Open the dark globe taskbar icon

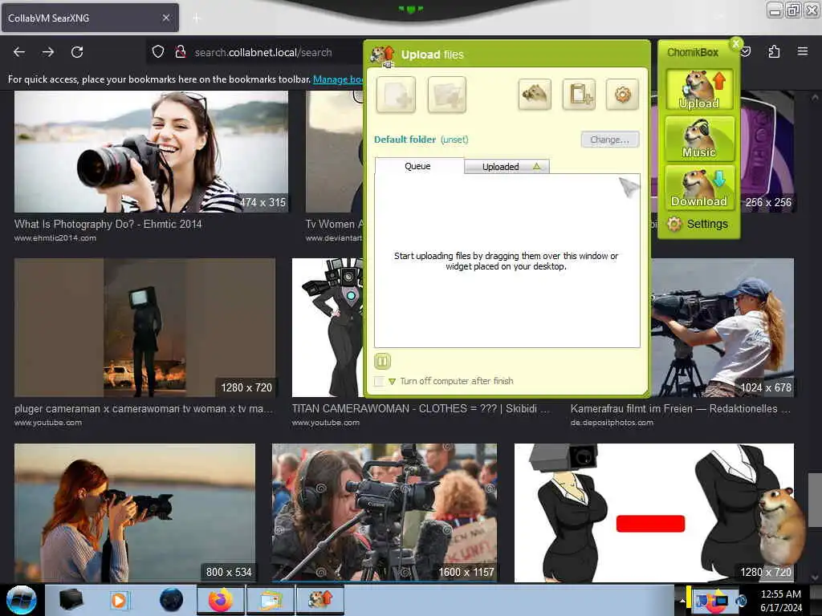(x=171, y=600)
